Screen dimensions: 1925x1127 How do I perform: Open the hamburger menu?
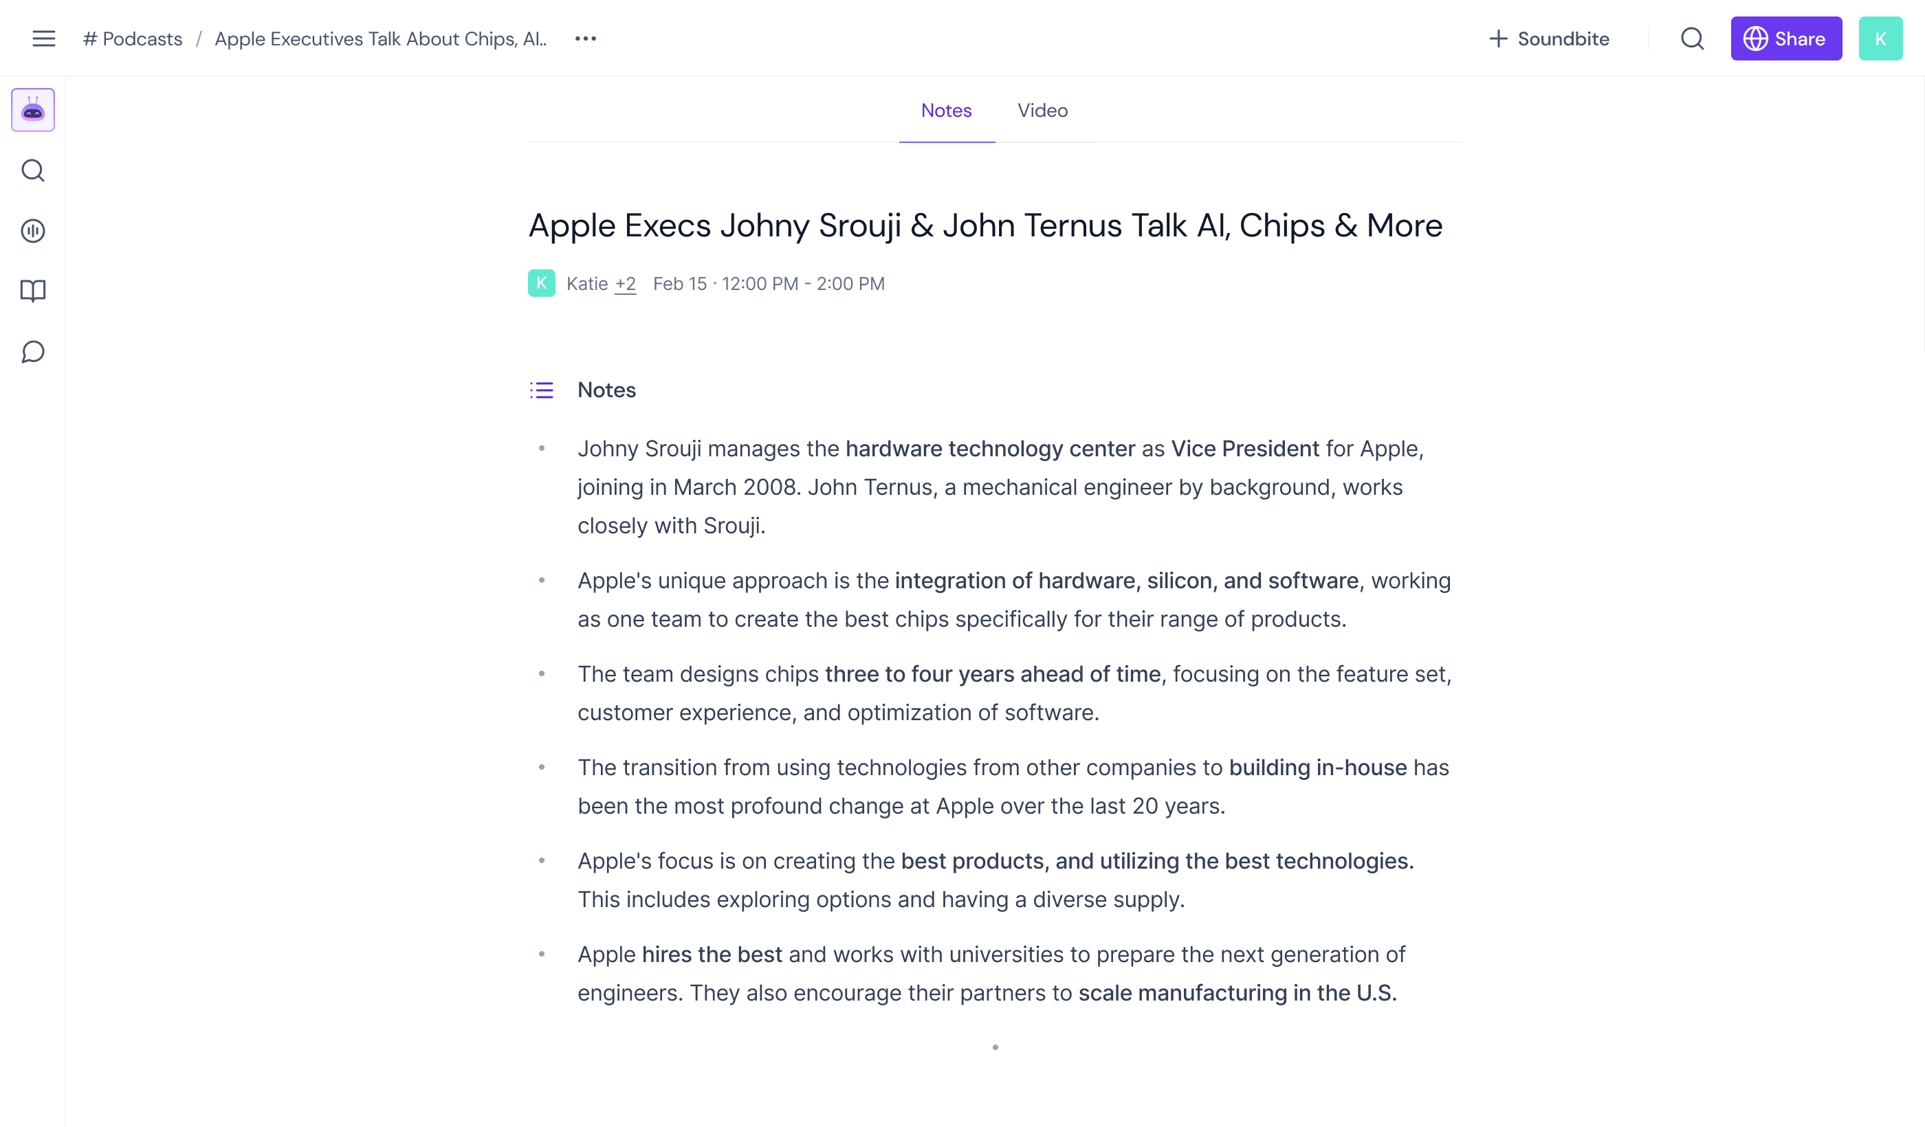(43, 39)
